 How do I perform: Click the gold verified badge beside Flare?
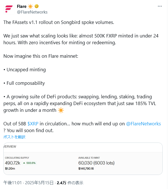(37, 6)
